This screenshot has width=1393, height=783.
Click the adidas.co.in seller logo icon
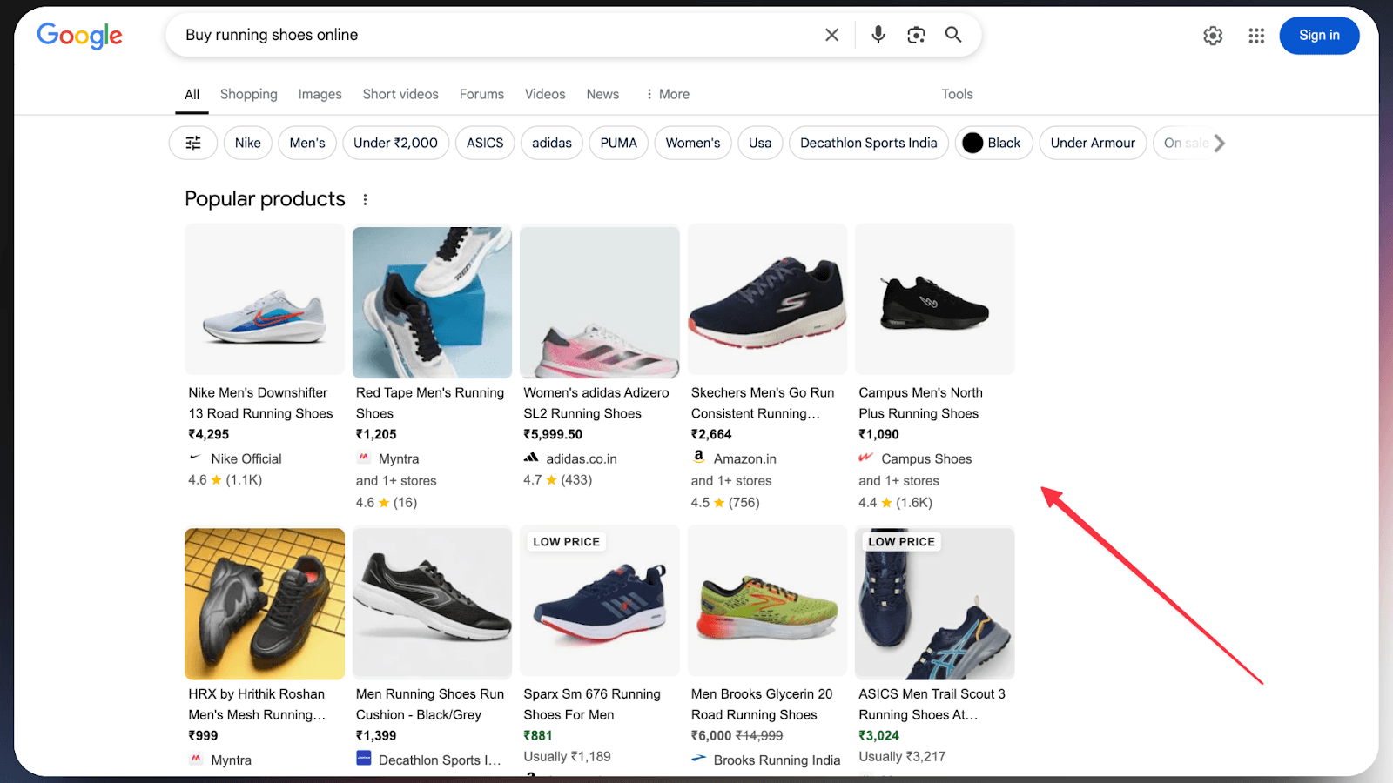point(531,458)
